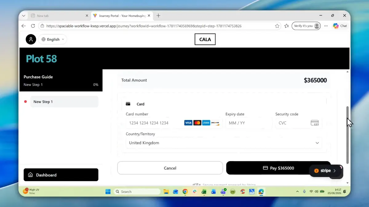Open Slack from the taskbar
Screen dimensions: 369x207
pyautogui.click(x=195, y=192)
